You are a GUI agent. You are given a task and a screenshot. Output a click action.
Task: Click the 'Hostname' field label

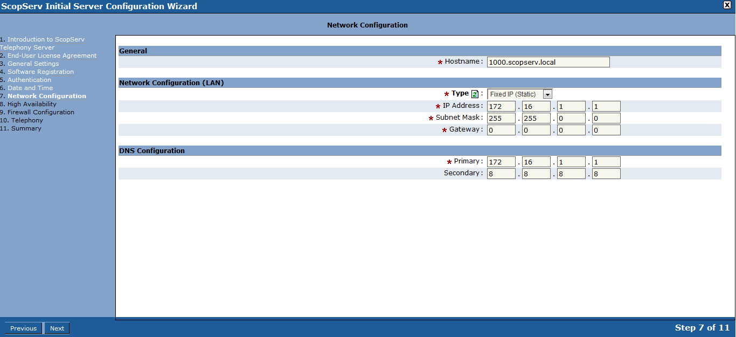(x=462, y=61)
